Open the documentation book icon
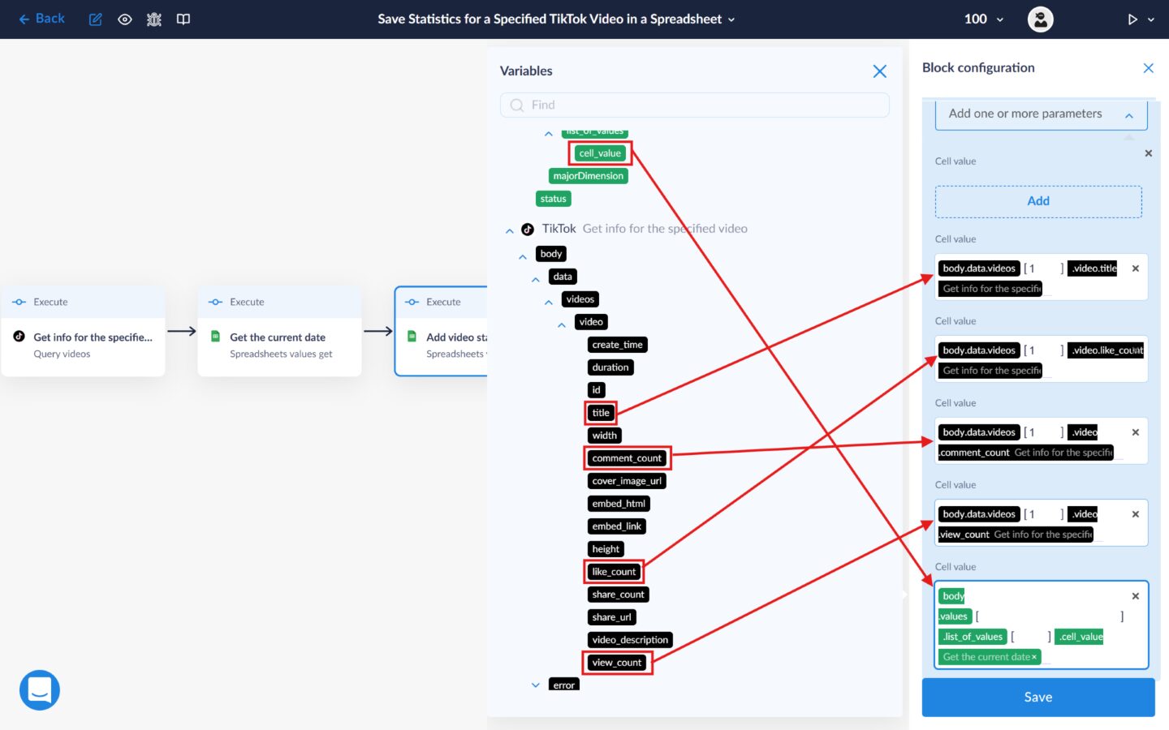Image resolution: width=1169 pixels, height=730 pixels. (x=183, y=19)
